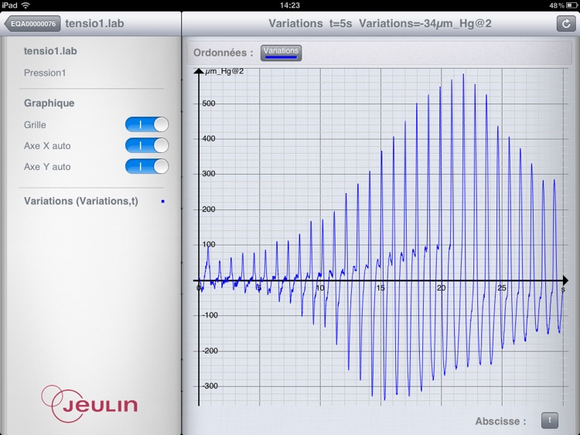This screenshot has width=580, height=435.
Task: Tap the 500 label on the y-axis
Action: click(x=209, y=104)
